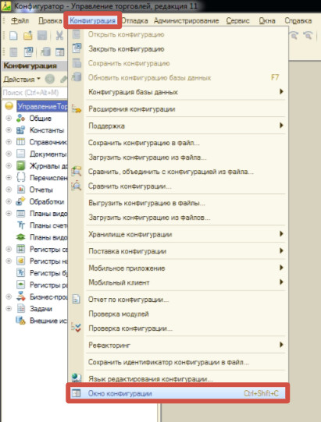
Task: Choose Отчет по конфигурации menu entry
Action: click(178, 300)
